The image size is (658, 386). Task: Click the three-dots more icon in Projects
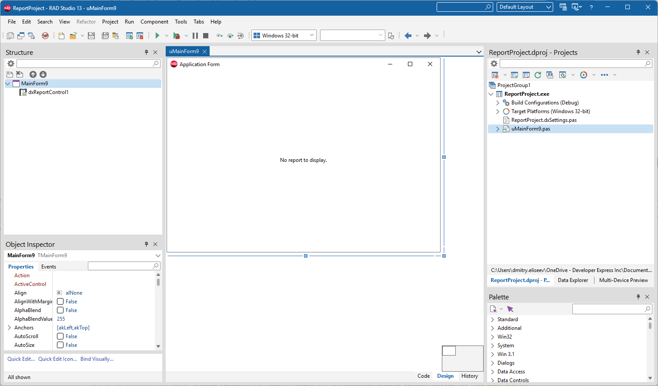click(605, 75)
